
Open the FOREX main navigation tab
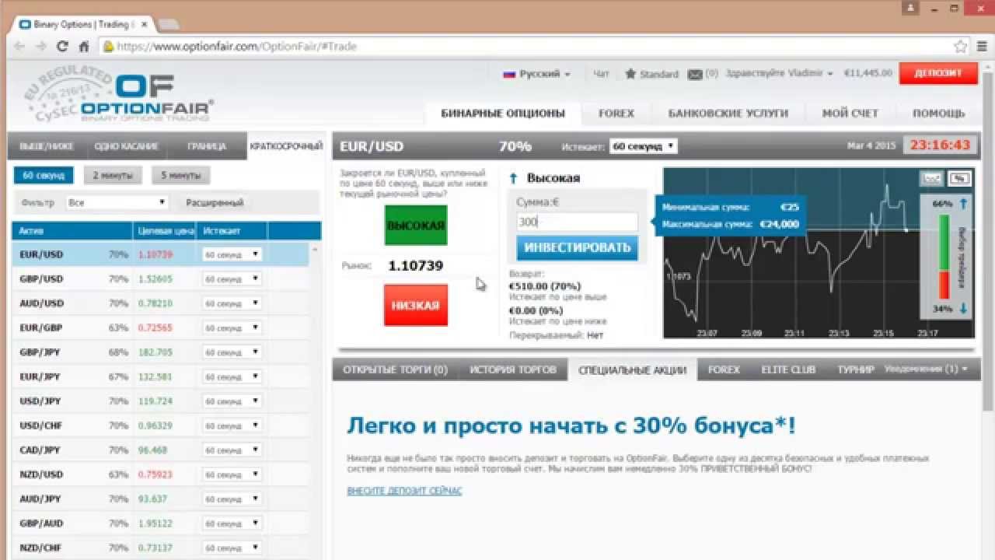click(616, 114)
